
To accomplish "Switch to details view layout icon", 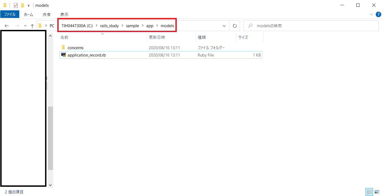I will (x=370, y=192).
